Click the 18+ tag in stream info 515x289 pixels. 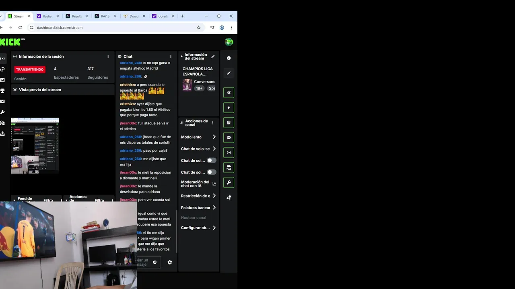pos(199,88)
